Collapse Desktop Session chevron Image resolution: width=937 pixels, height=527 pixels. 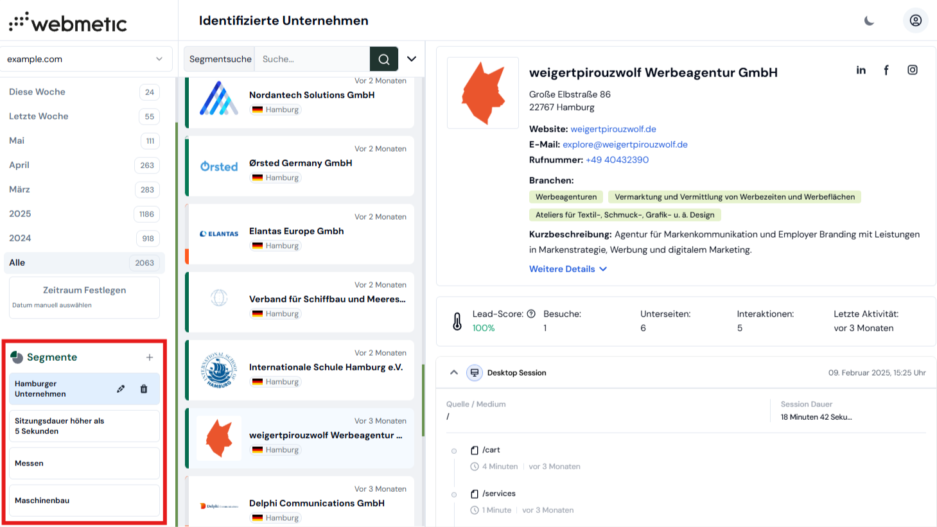pyautogui.click(x=454, y=372)
